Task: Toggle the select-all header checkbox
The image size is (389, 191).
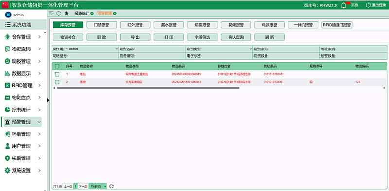Action: click(57, 66)
